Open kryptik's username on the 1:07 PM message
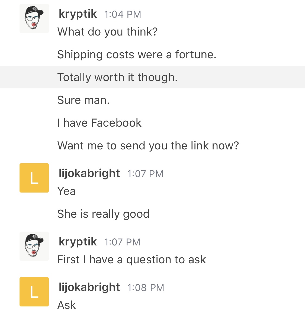The image size is (305, 320). click(x=78, y=242)
